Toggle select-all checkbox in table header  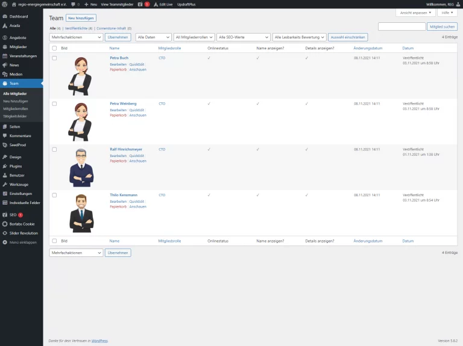(x=54, y=48)
